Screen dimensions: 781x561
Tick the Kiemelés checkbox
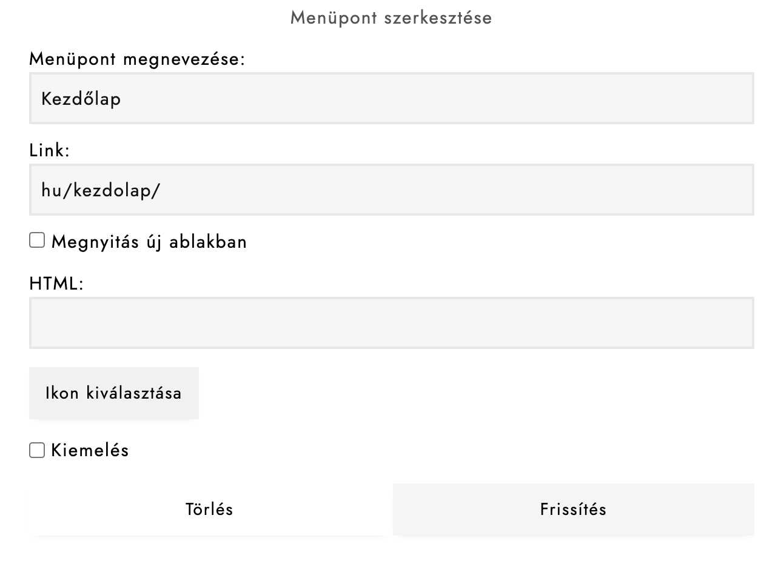37,450
